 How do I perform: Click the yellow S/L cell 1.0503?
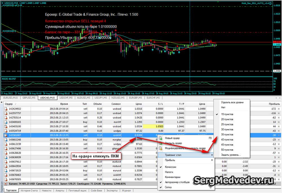(154, 126)
